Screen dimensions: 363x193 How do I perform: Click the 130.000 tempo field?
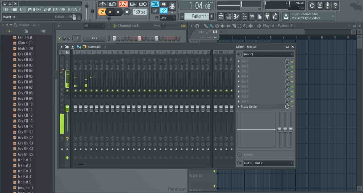pyautogui.click(x=140, y=12)
